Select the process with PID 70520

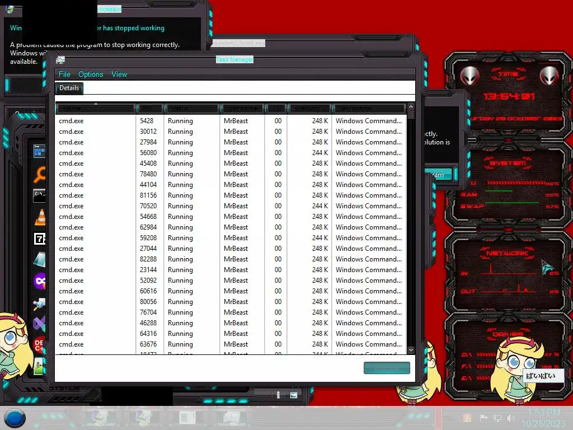click(x=231, y=206)
